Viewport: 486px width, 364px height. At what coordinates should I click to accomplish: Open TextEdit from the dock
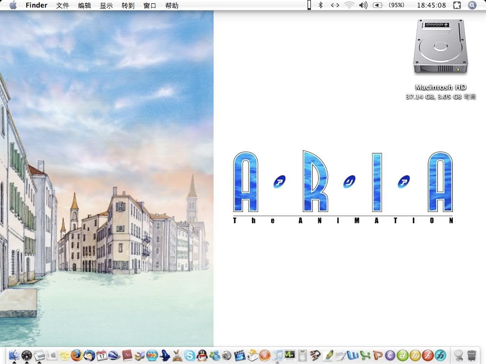pyautogui.click(x=340, y=355)
